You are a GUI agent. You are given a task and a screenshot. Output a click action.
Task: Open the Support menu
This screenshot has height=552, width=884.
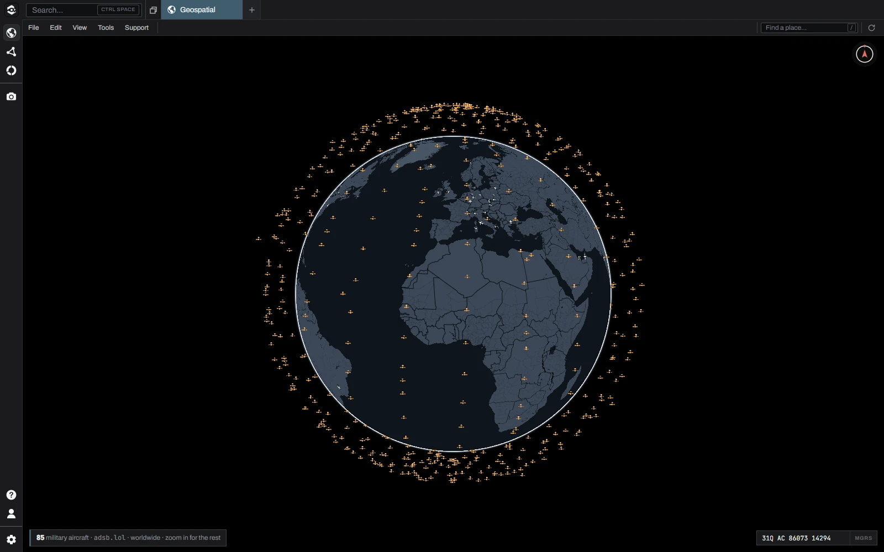[x=136, y=28]
